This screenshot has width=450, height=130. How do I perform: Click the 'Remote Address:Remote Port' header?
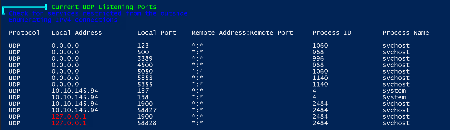click(242, 33)
